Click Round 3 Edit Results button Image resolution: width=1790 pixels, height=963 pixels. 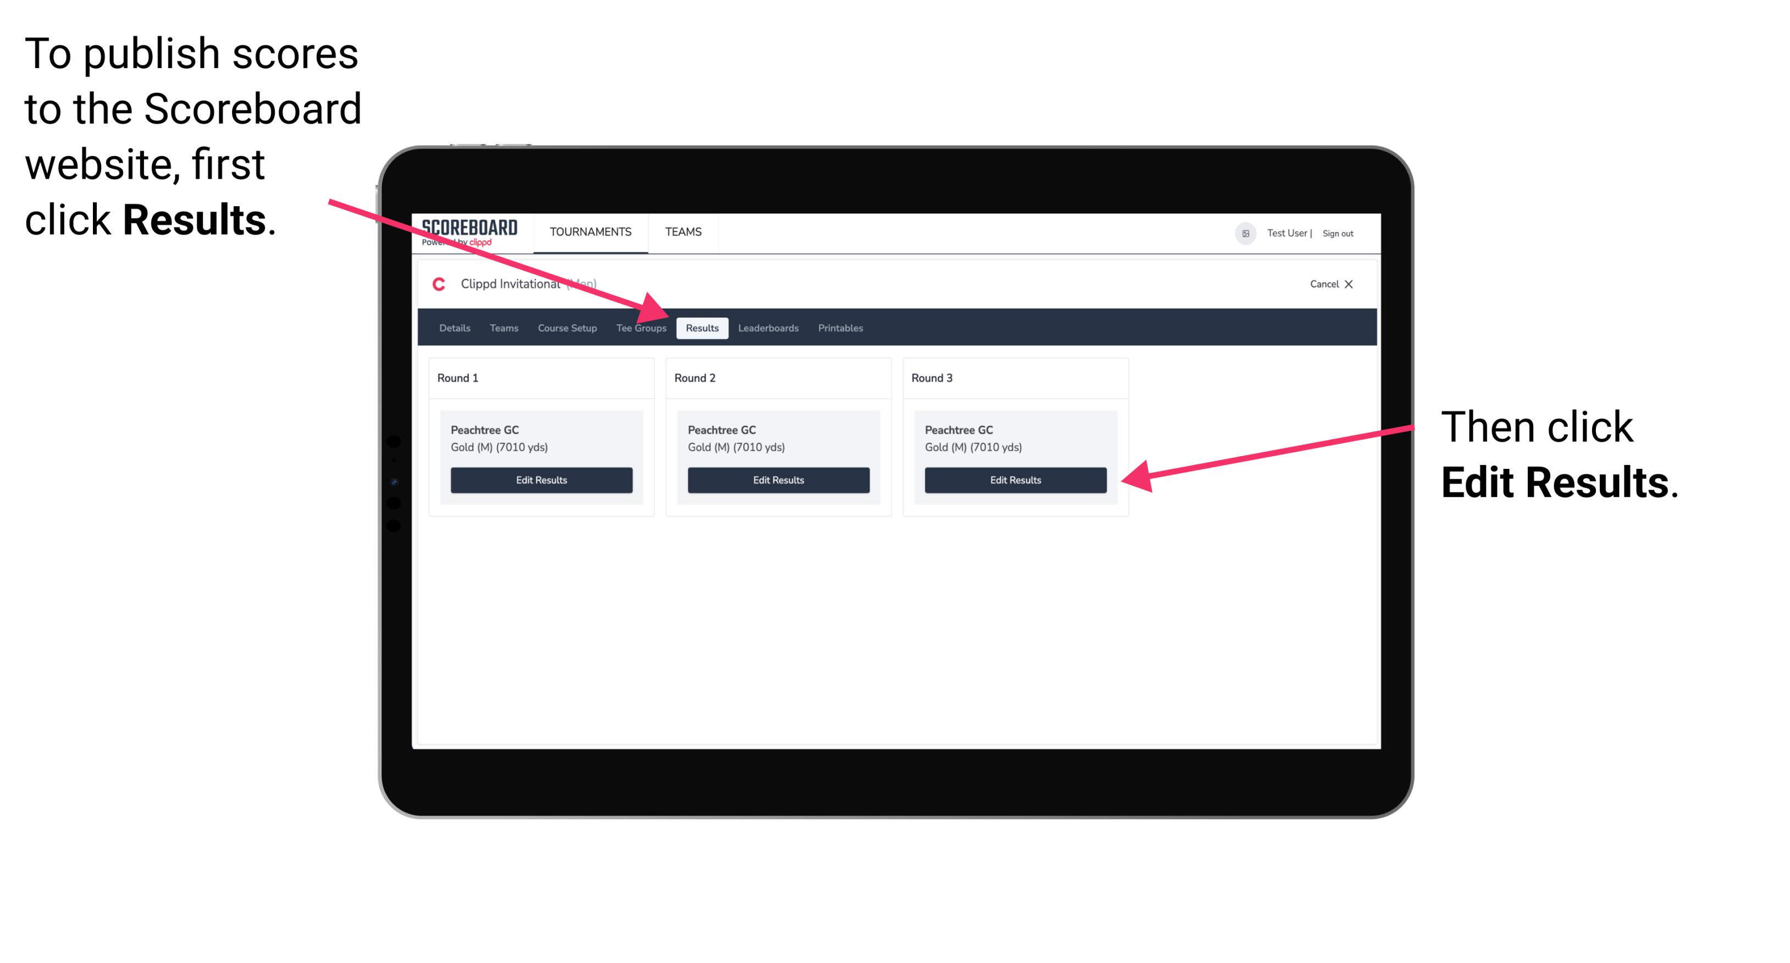[x=1014, y=480]
